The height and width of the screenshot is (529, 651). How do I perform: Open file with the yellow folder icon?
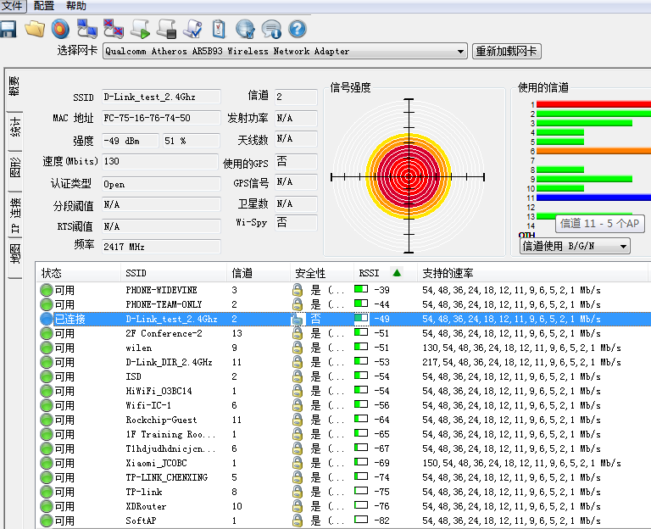point(34,30)
